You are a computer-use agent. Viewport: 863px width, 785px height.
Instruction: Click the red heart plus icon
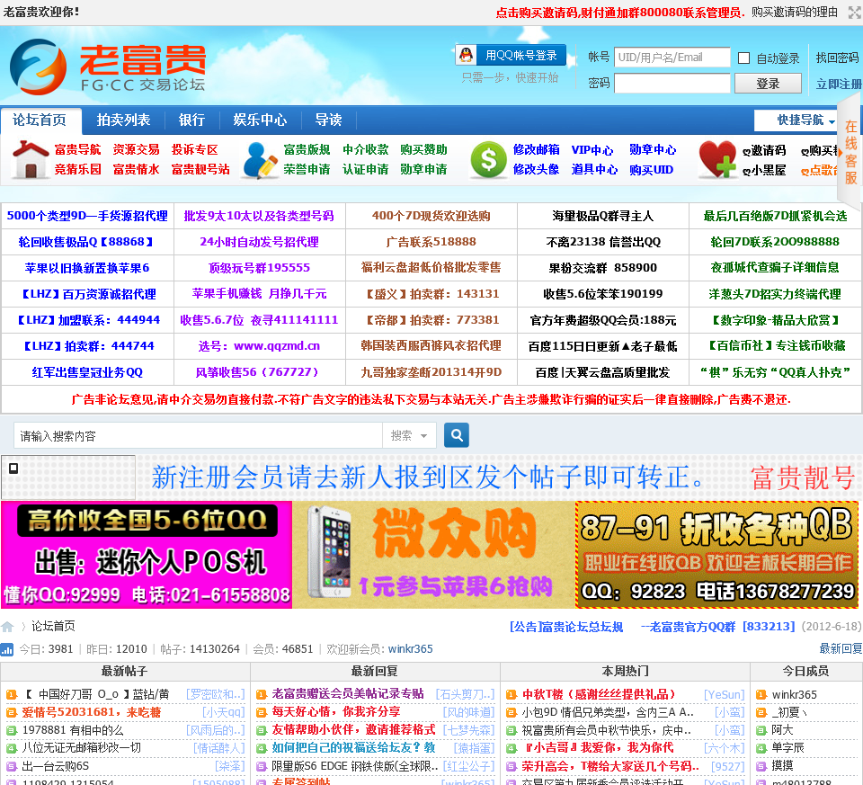click(717, 160)
